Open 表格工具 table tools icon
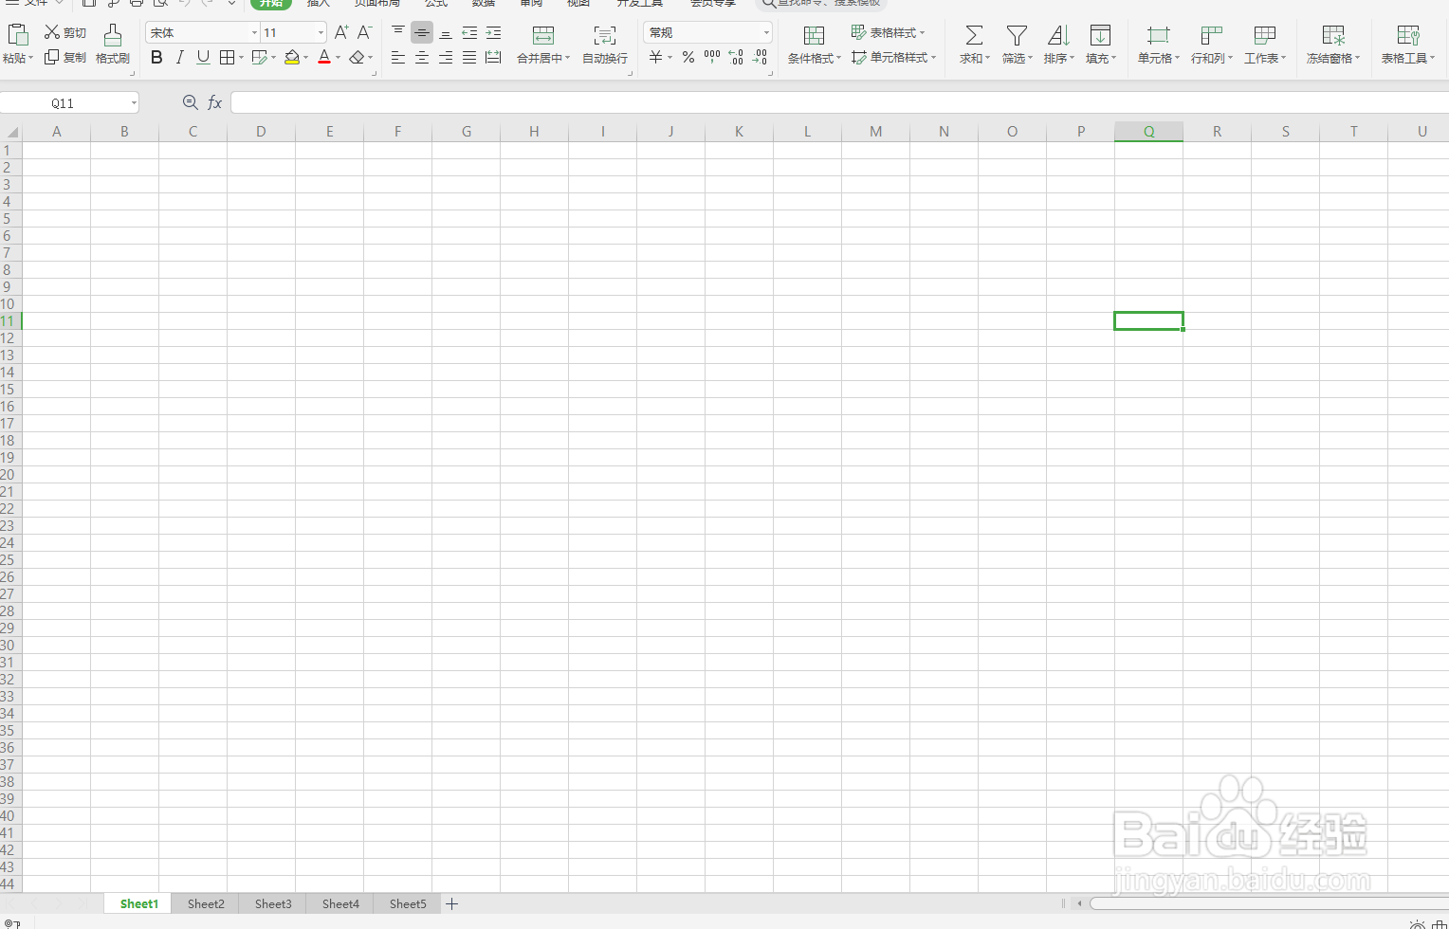The width and height of the screenshot is (1449, 929). (x=1408, y=36)
